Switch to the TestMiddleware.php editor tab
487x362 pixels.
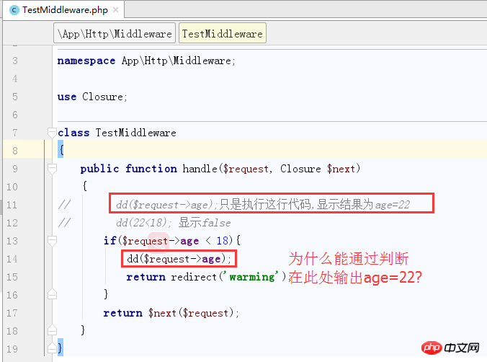point(63,10)
